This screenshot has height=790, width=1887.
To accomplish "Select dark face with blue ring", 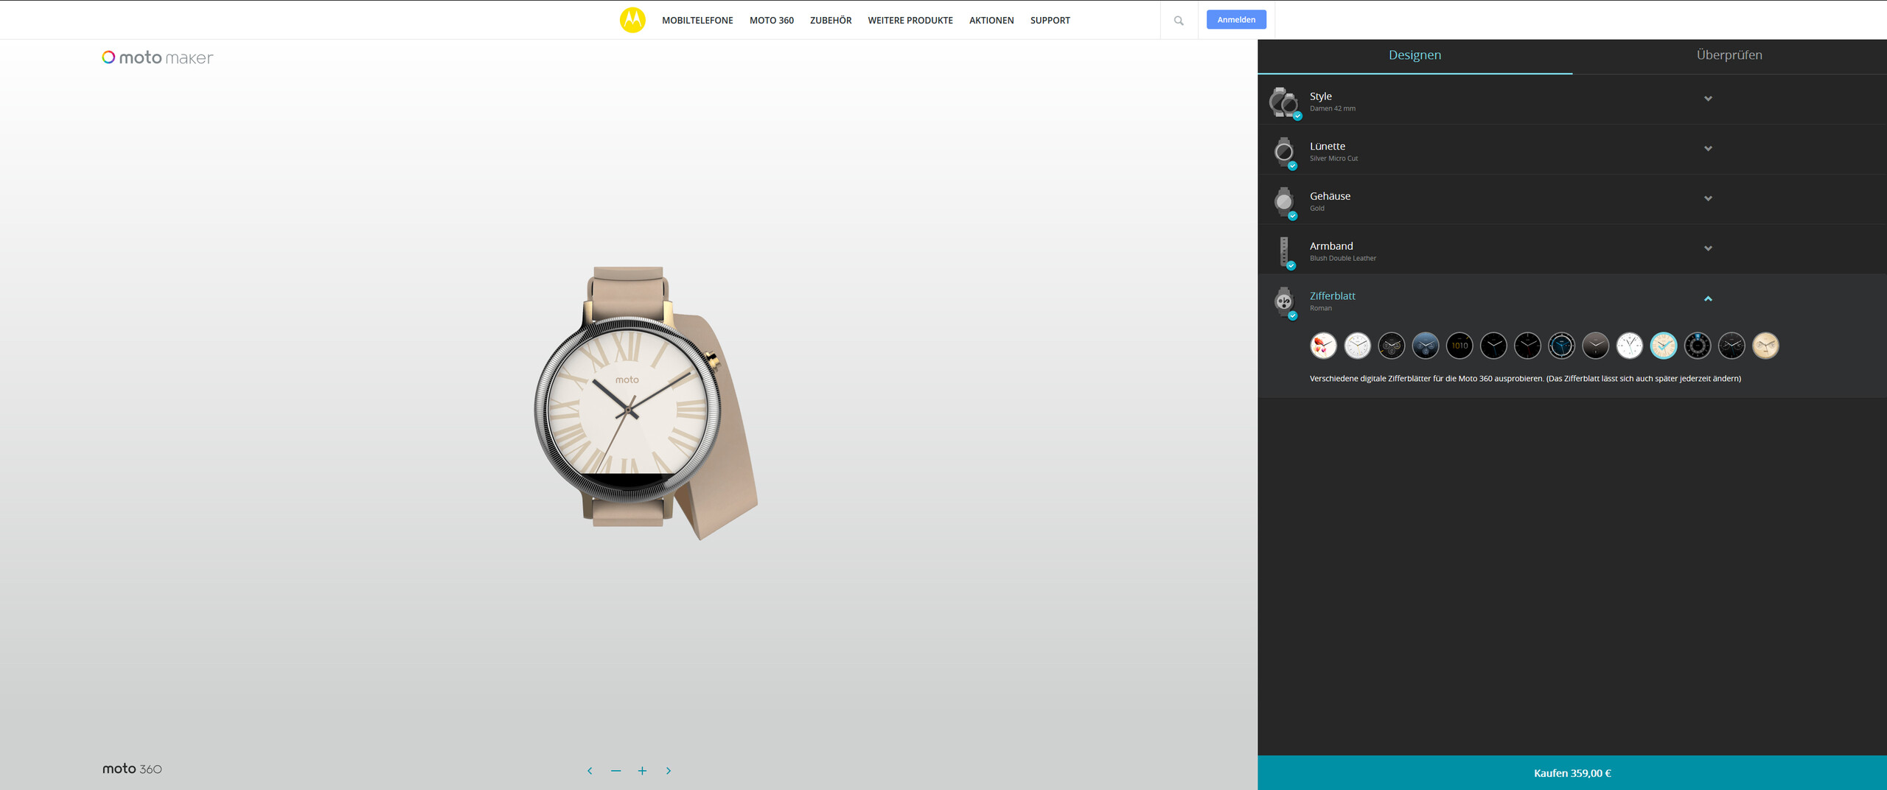I will click(x=1561, y=346).
